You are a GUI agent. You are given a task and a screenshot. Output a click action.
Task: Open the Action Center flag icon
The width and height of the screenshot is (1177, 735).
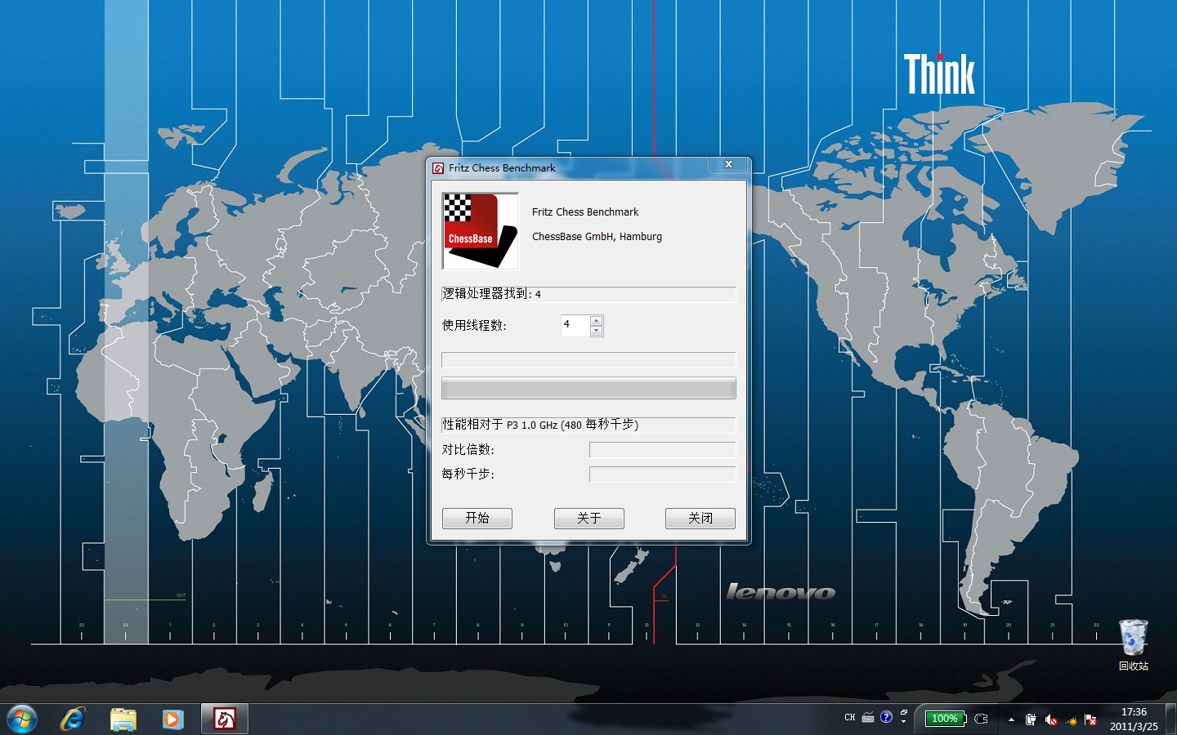(1090, 719)
